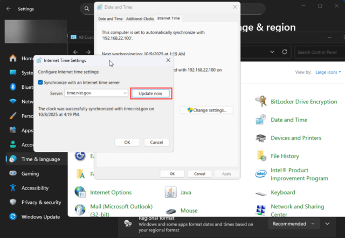This screenshot has width=345, height=238.
Task: Click the BitLocker keys icon
Action: pos(261,101)
